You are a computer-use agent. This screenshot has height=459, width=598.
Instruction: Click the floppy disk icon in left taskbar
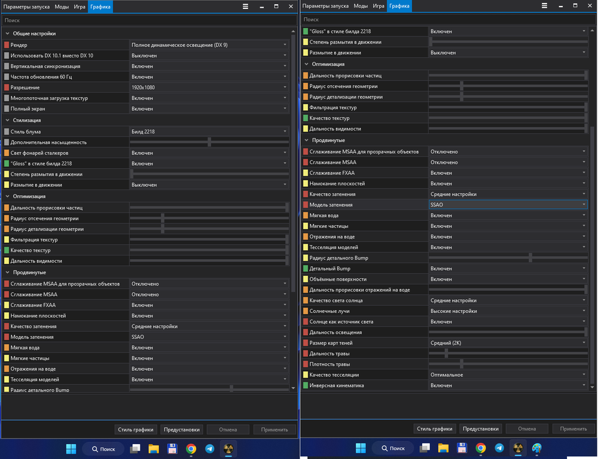172,448
